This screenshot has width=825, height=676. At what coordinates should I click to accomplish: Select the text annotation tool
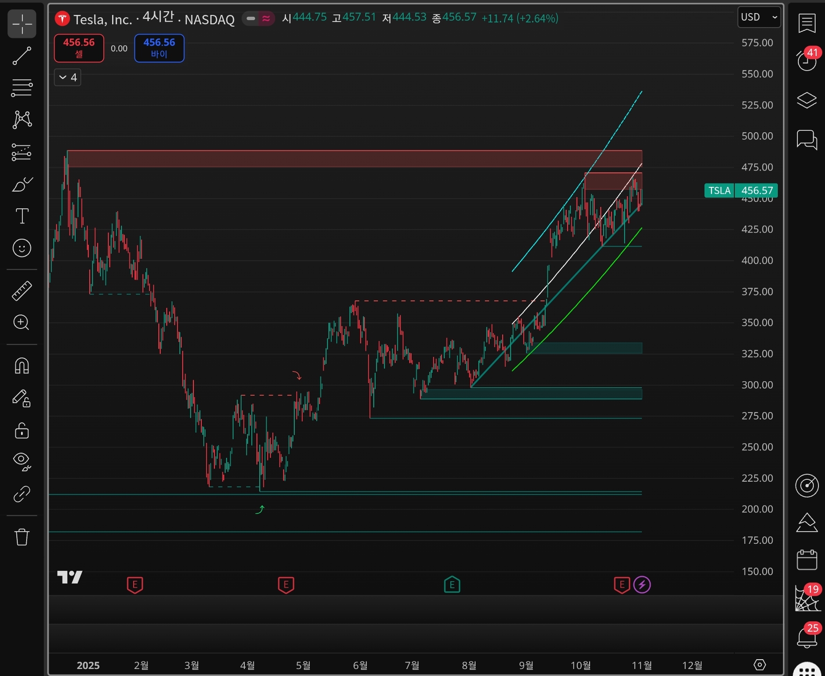pyautogui.click(x=21, y=216)
